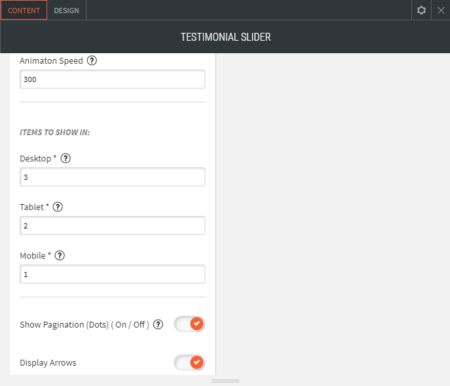Open the settings gear in the header

point(422,11)
